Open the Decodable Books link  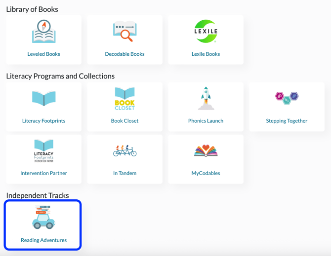pos(125,54)
